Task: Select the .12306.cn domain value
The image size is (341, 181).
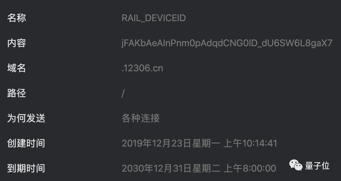Action: tap(142, 68)
